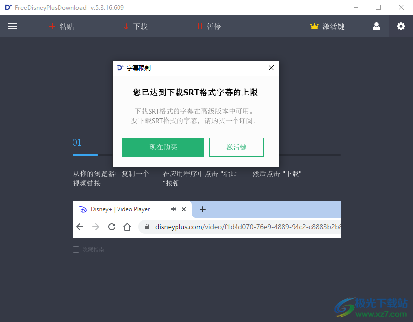Toggle the 隐藏指南 checkbox
413x322 pixels.
pos(76,249)
